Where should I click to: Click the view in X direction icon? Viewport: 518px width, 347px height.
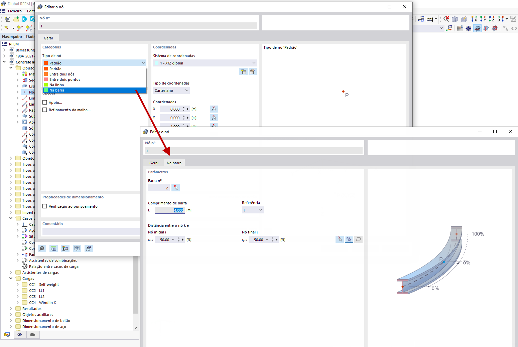click(x=474, y=19)
